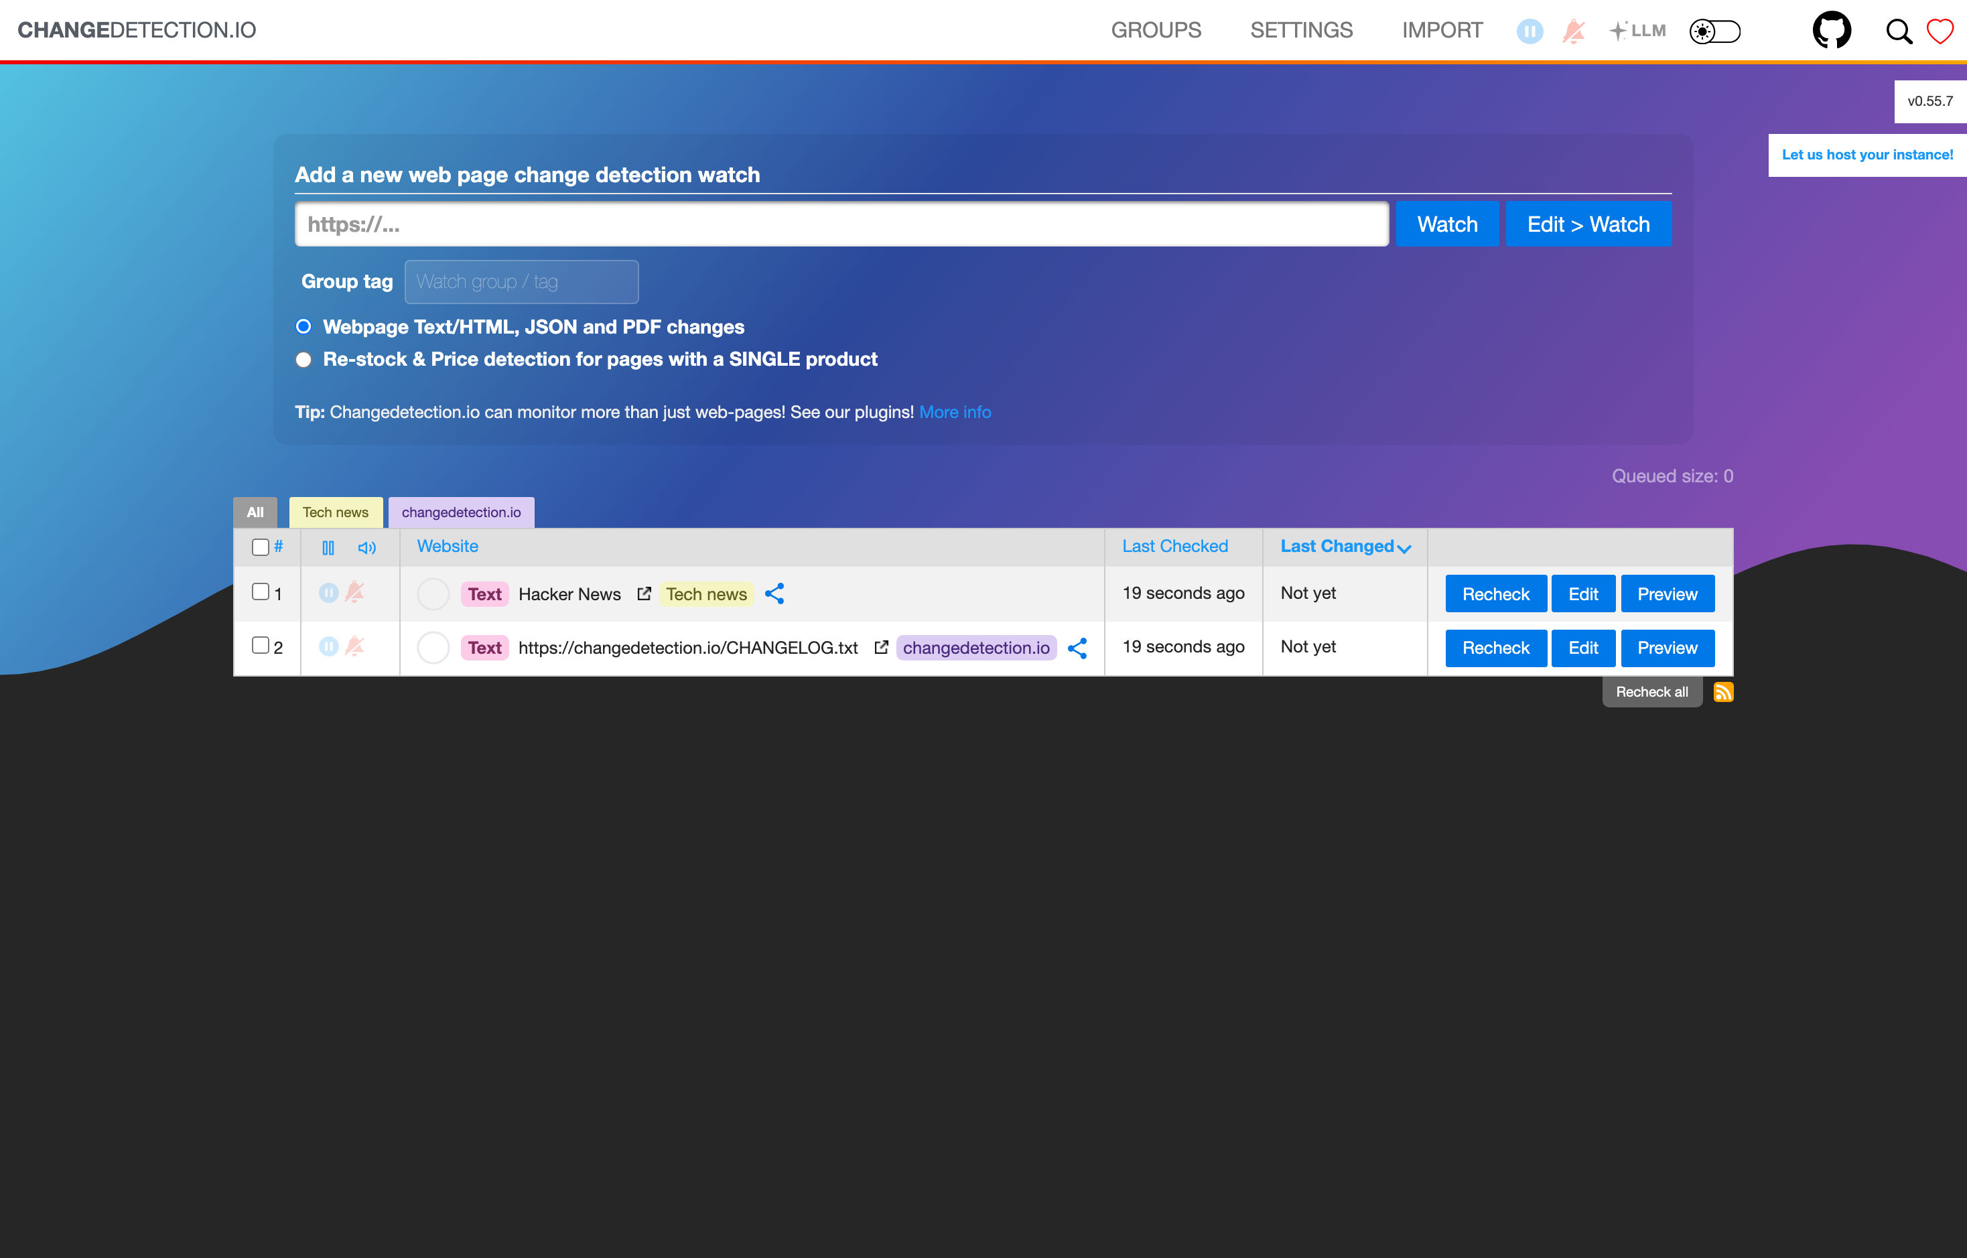Switch to the changedetection.io tab
Screen dimensions: 1967x1258
[x=461, y=512]
